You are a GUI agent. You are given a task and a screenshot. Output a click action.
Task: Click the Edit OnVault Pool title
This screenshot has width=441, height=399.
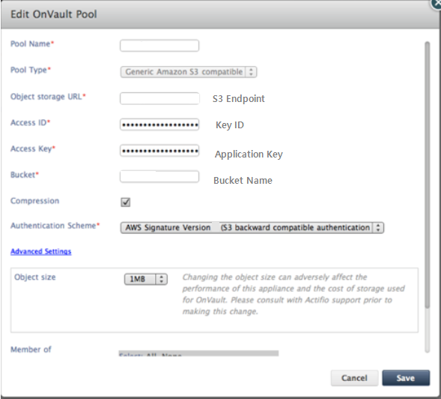pos(54,14)
